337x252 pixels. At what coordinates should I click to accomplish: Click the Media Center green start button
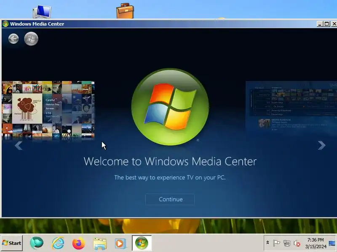(31, 39)
